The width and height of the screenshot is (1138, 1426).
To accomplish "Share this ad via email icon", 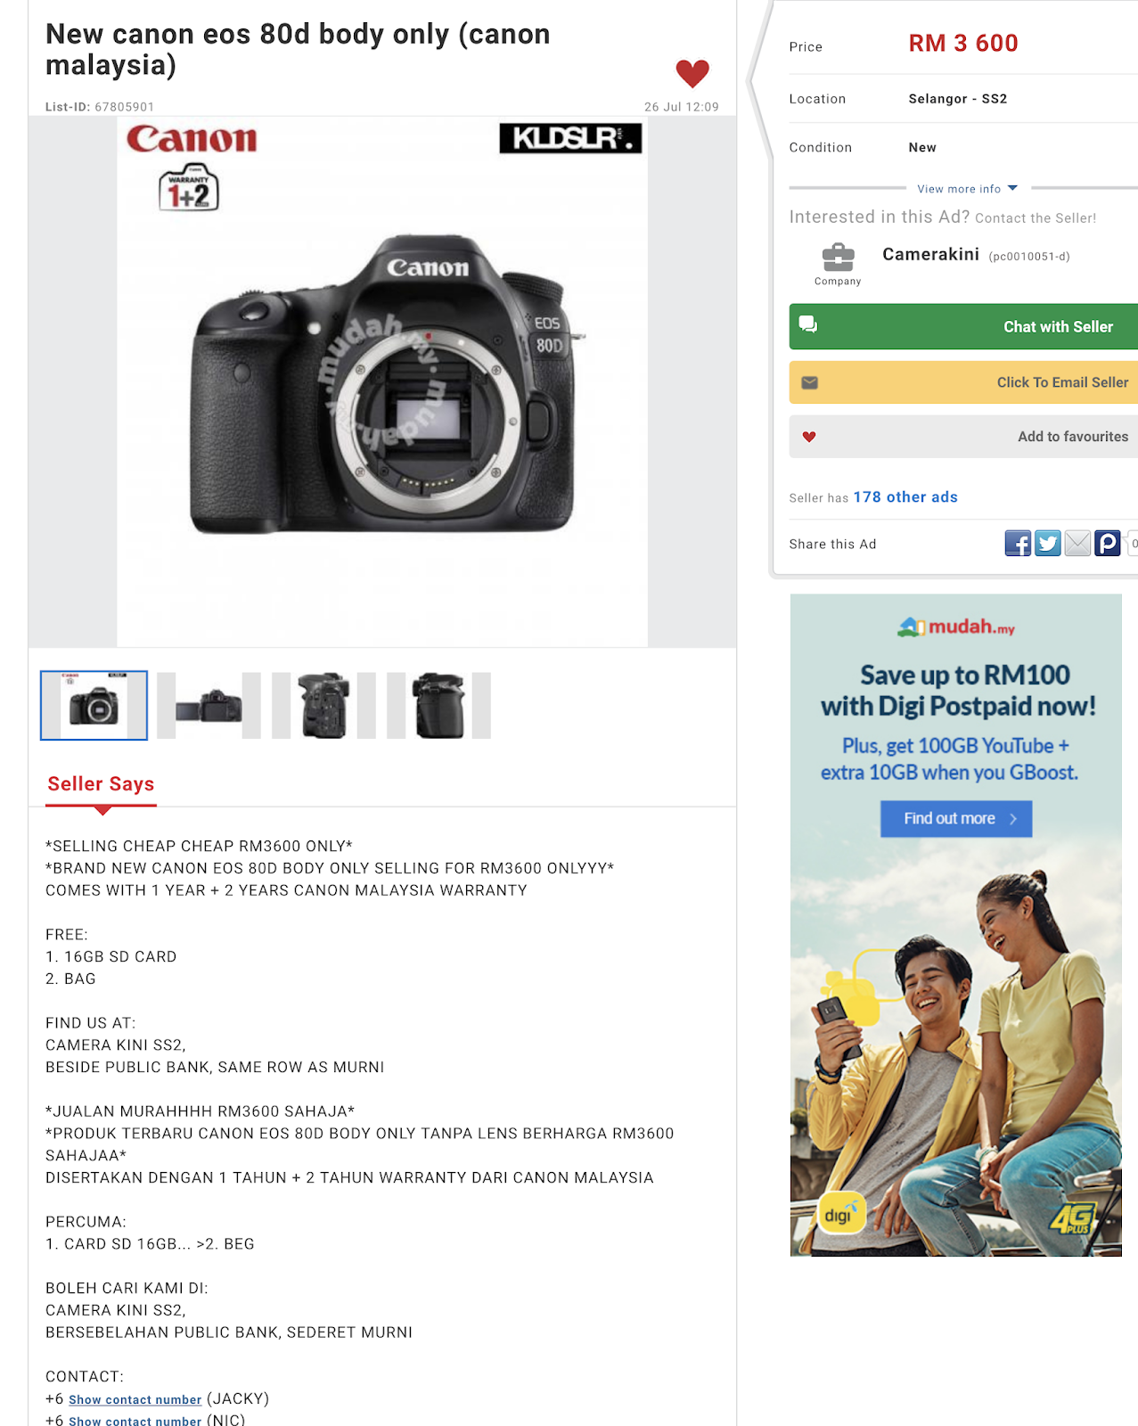I will pos(1077,543).
